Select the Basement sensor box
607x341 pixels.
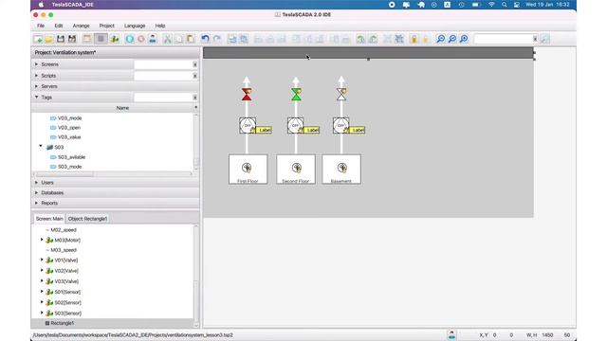tap(341, 170)
